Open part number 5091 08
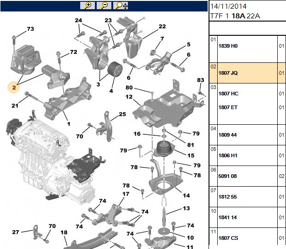The image size is (286, 249). pyautogui.click(x=227, y=176)
